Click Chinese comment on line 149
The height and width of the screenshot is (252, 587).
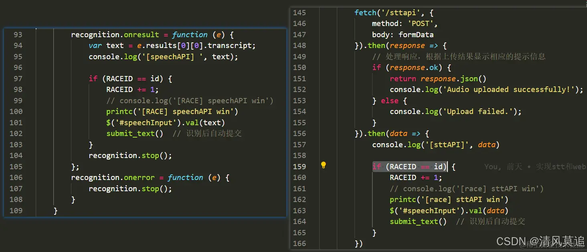click(459, 57)
